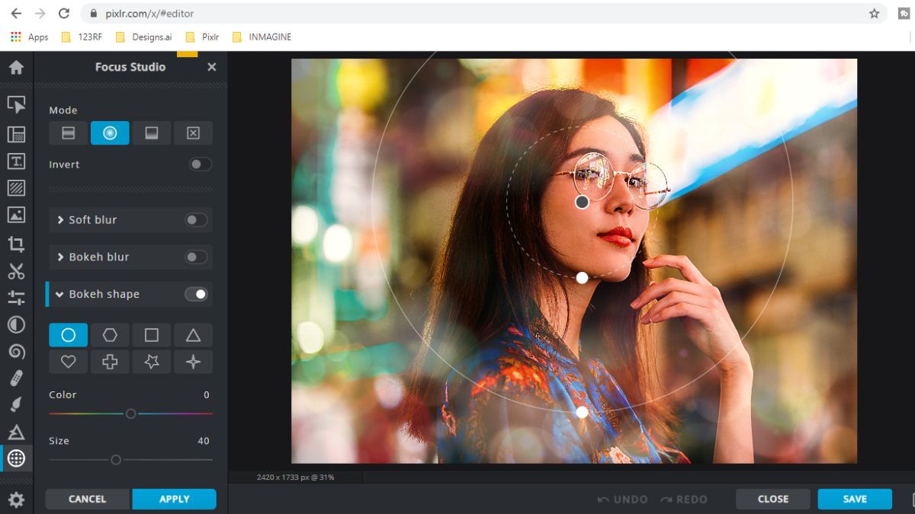
Task: Open the Retouch bandage tool
Action: click(x=17, y=377)
